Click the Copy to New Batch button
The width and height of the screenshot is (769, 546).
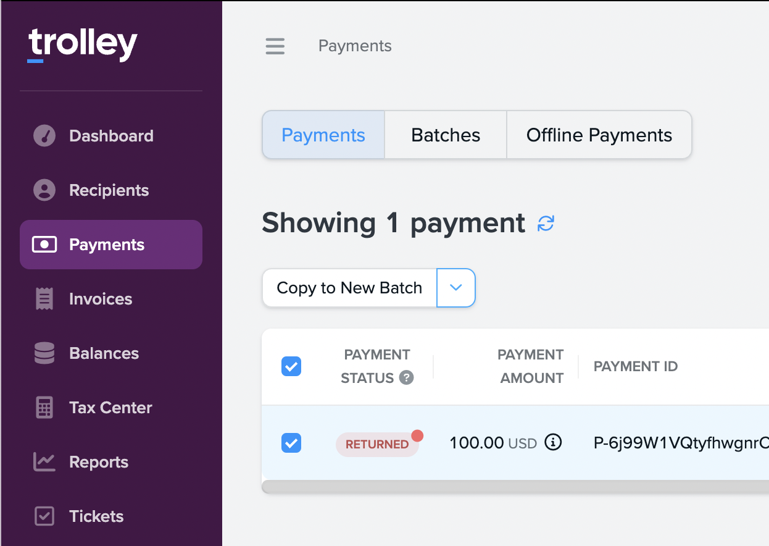(349, 288)
